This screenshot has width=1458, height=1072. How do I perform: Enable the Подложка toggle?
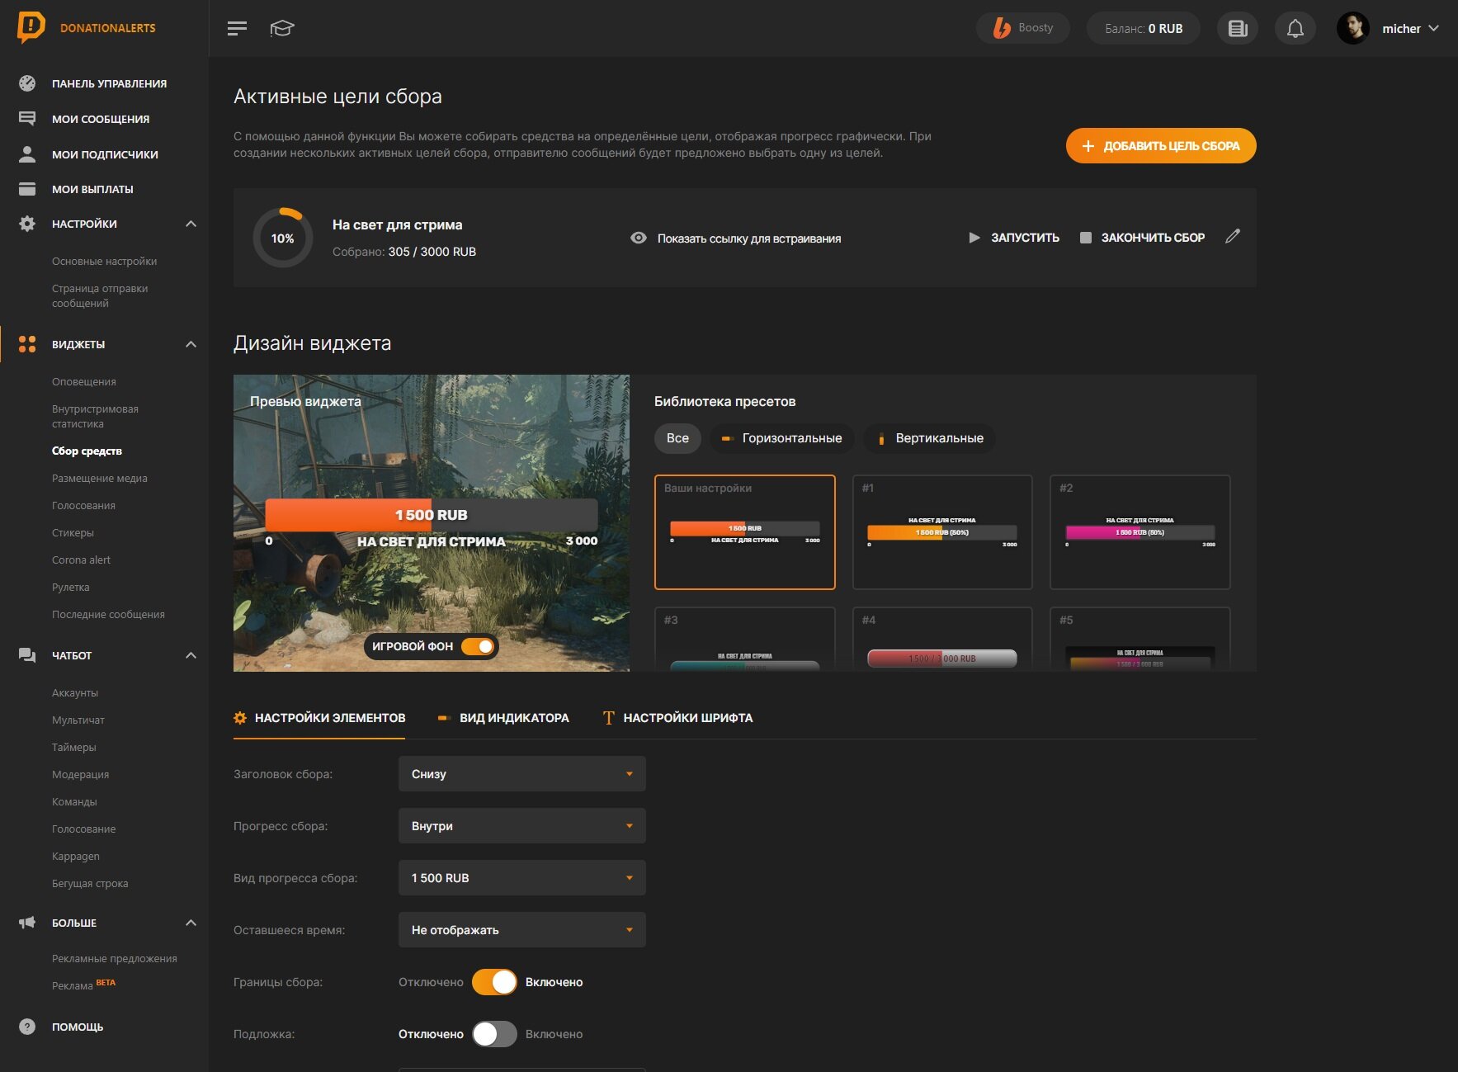click(x=494, y=1034)
